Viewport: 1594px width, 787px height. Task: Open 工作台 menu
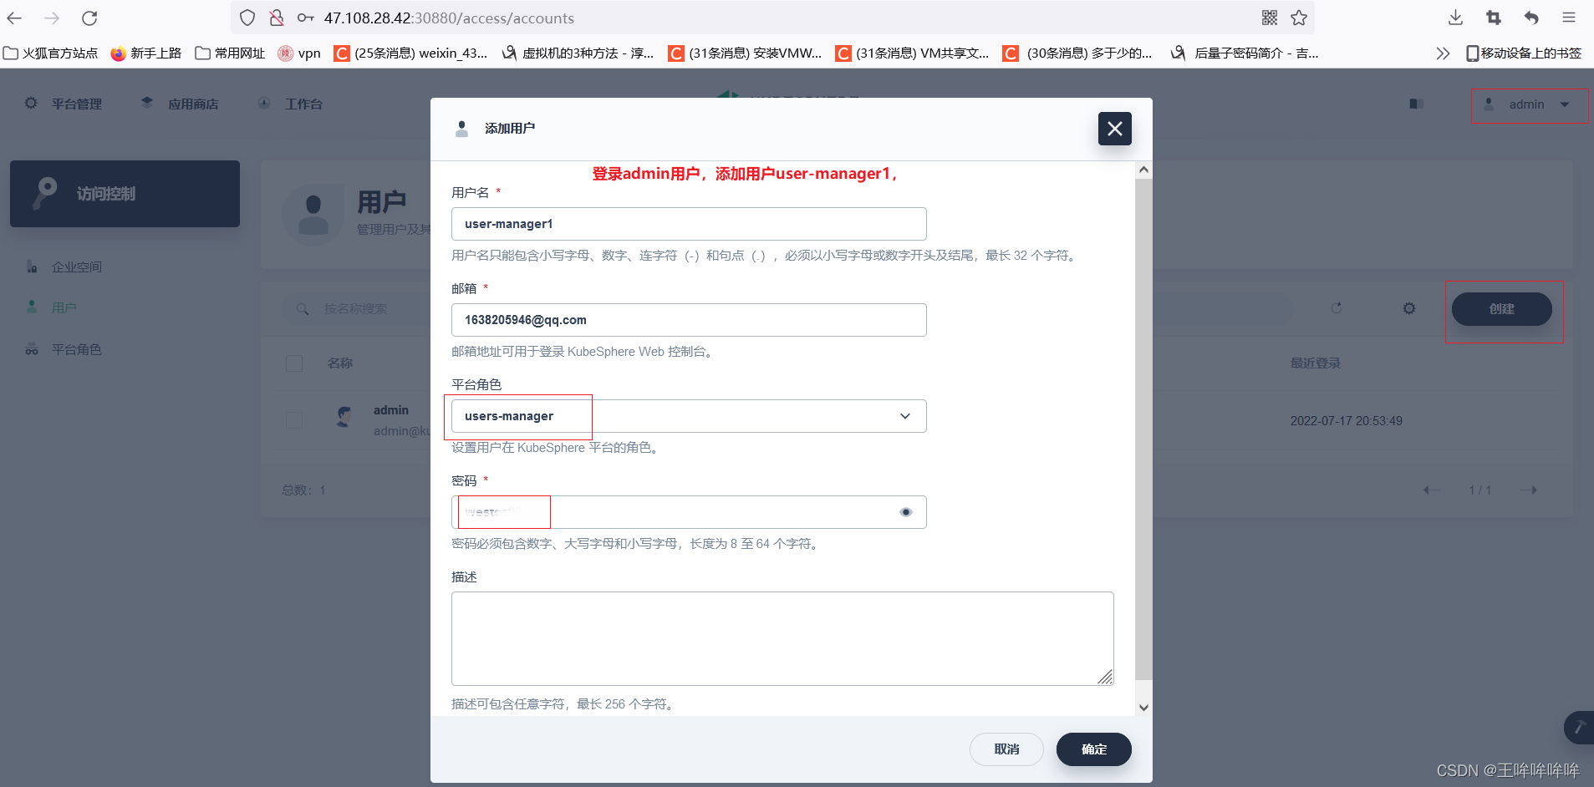click(290, 104)
